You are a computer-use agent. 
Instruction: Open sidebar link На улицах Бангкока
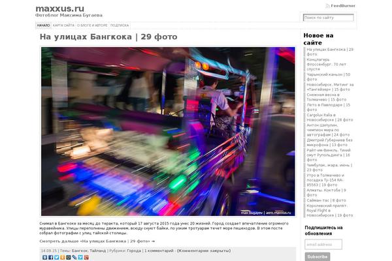tap(330, 52)
